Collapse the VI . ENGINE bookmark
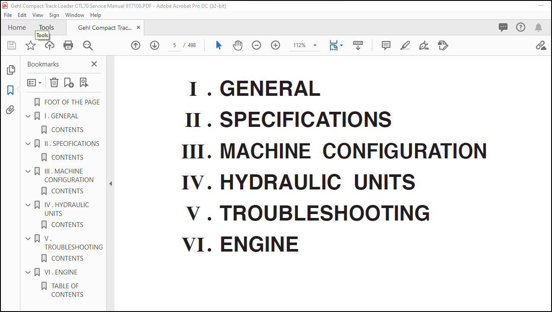552x312 pixels. 28,272
